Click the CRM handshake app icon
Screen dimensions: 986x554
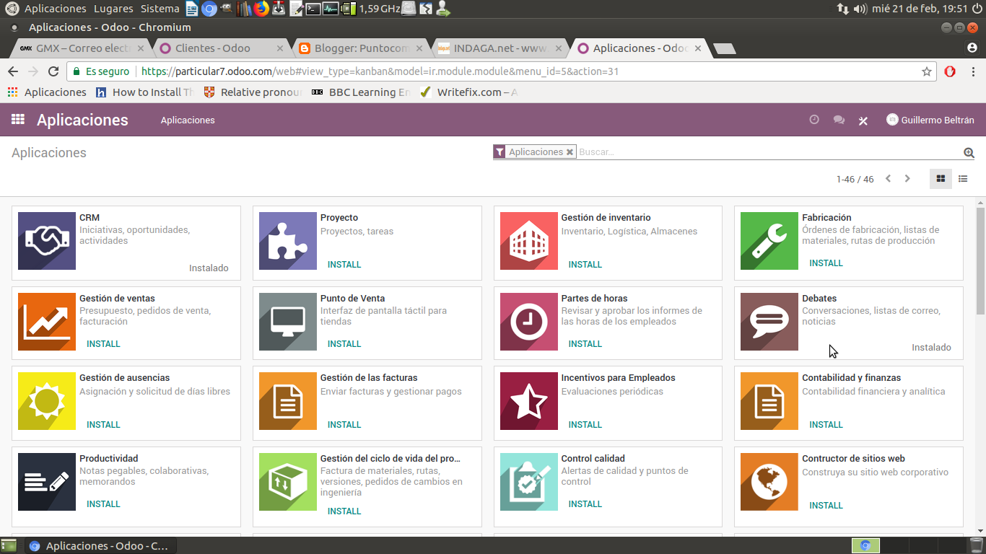click(47, 241)
